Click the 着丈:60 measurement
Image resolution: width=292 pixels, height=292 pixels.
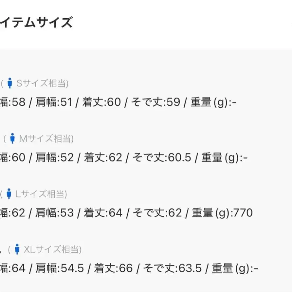101,102
